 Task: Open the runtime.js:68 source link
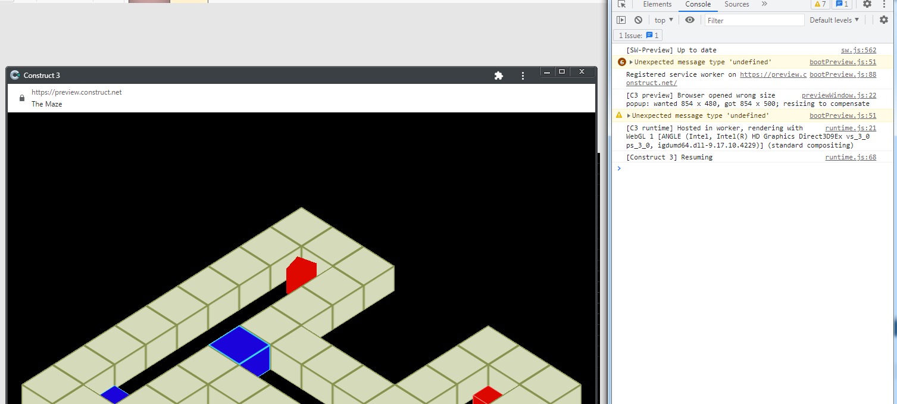point(851,157)
